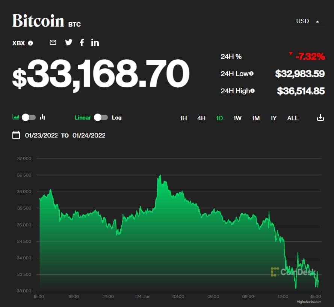The width and height of the screenshot is (334, 307).
Task: Edit end date 01/24/2022
Action: pos(89,135)
